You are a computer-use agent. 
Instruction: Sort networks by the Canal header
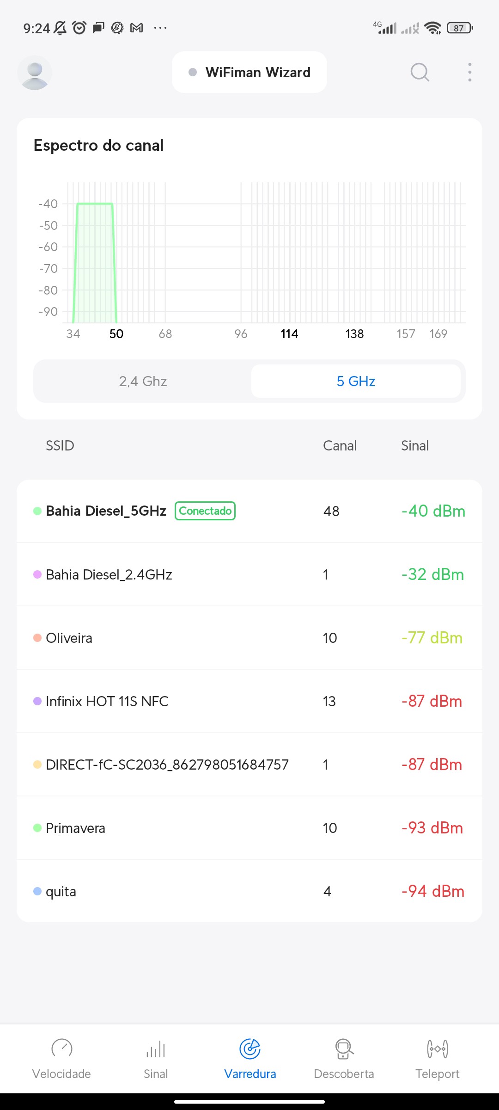340,445
